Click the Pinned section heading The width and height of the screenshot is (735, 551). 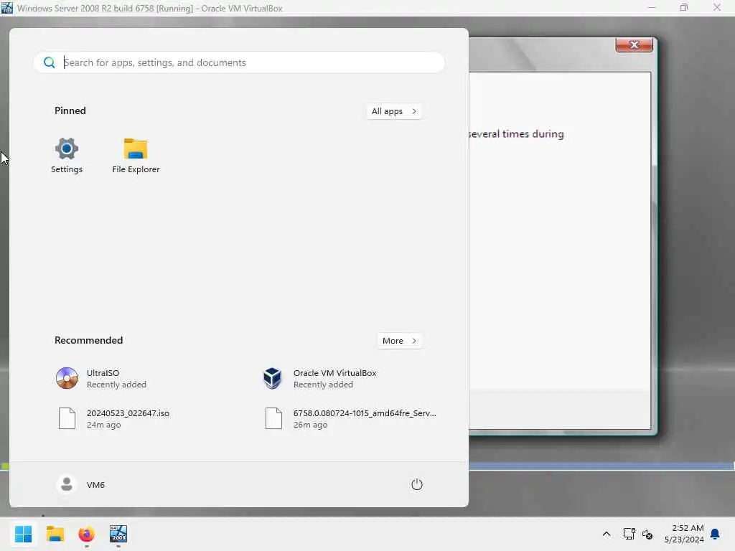click(70, 110)
